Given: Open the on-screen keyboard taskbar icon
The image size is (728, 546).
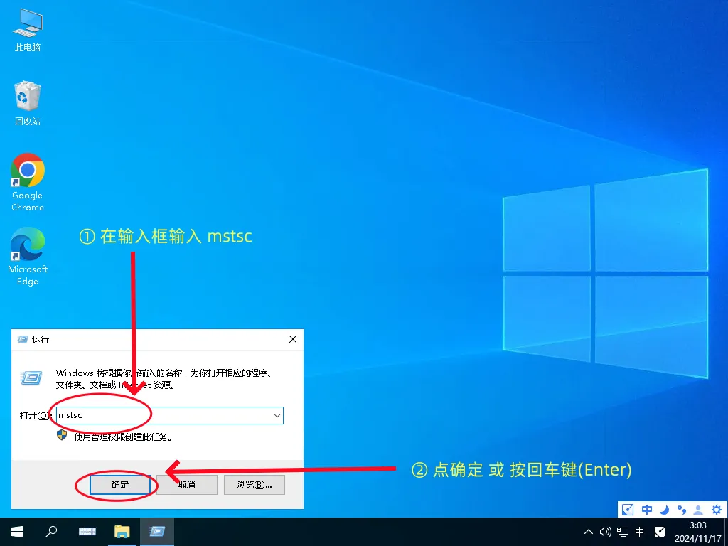Looking at the screenshot, I should click(87, 532).
